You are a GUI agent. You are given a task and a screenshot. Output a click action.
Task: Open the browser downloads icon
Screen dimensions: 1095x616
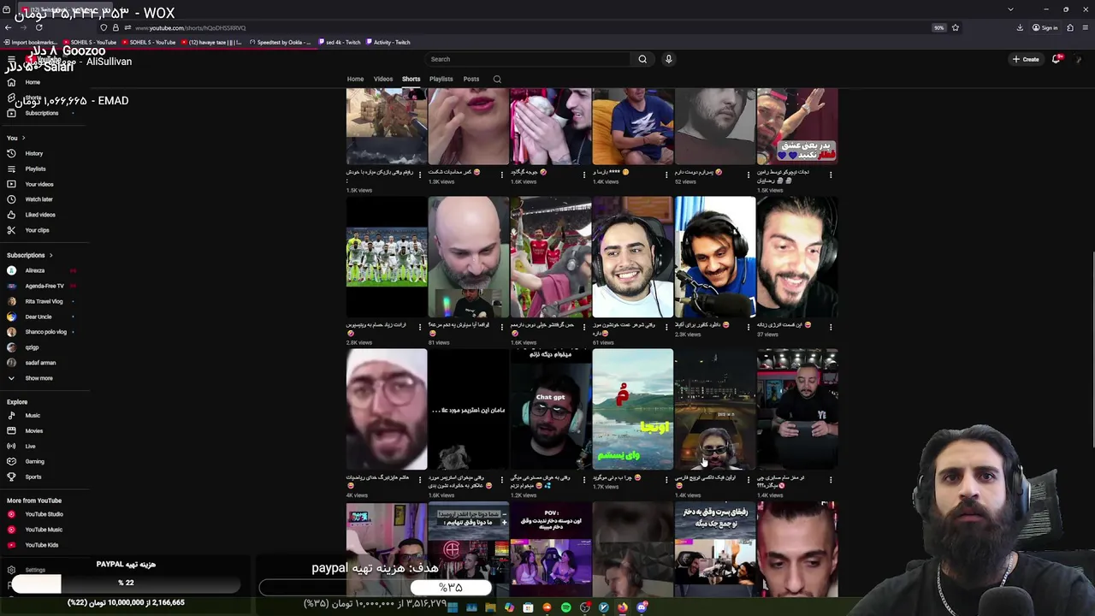[x=1020, y=27]
